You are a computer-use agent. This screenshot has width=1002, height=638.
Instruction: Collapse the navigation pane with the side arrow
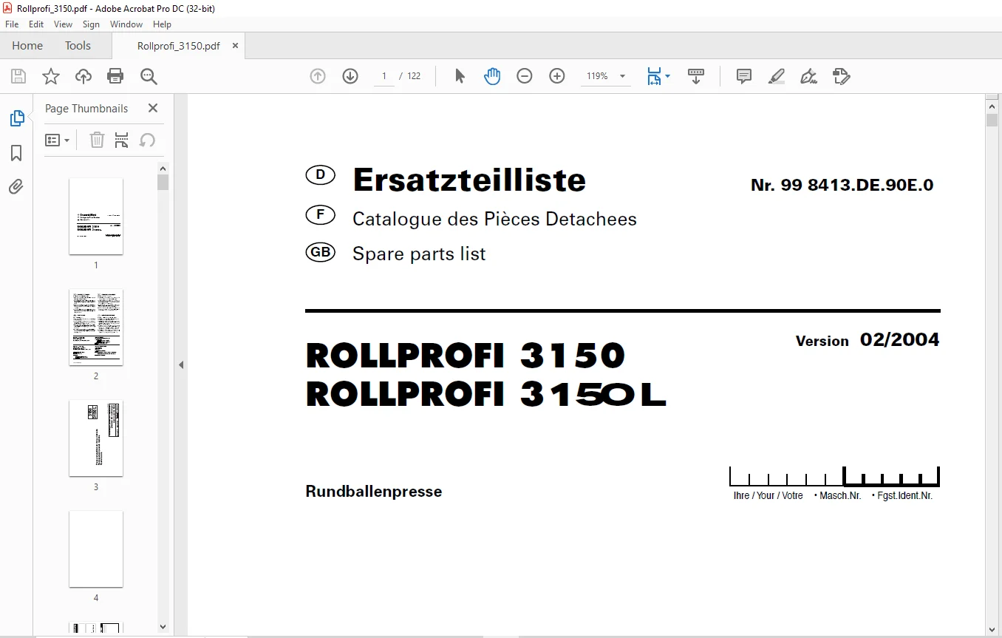[181, 364]
